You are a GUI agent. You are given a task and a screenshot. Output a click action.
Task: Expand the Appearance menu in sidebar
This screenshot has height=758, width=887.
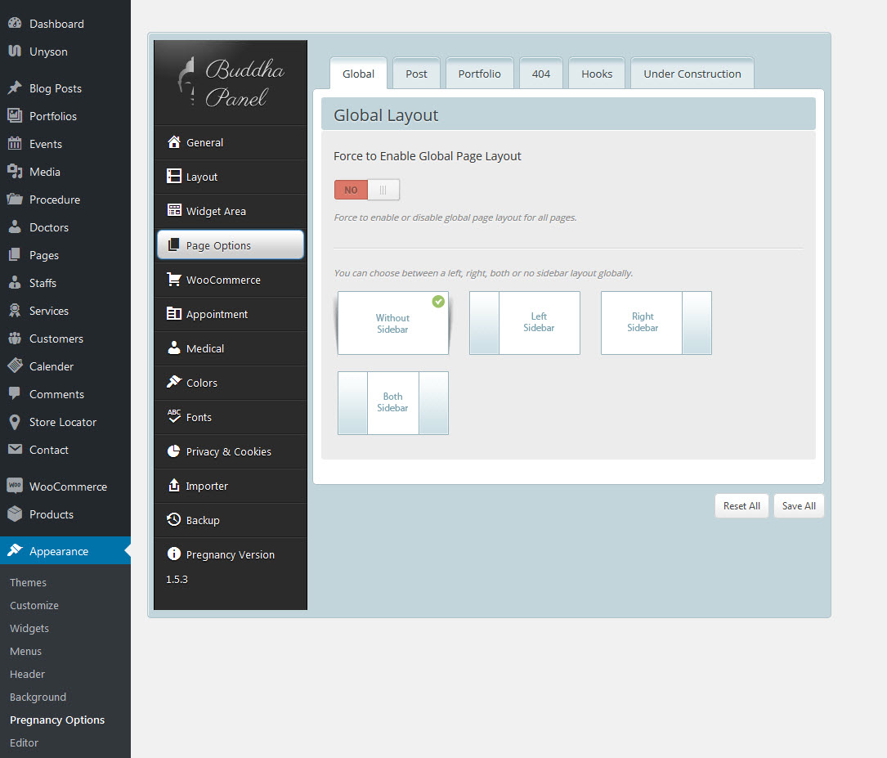[59, 551]
